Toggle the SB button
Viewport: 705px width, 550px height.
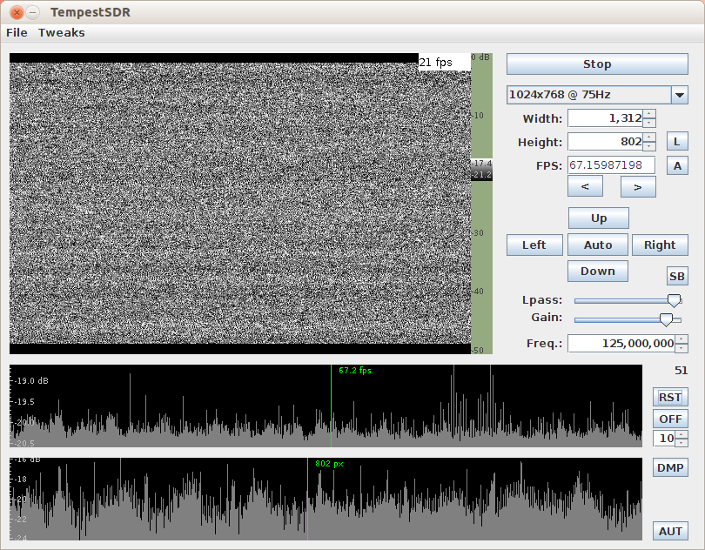pos(676,276)
